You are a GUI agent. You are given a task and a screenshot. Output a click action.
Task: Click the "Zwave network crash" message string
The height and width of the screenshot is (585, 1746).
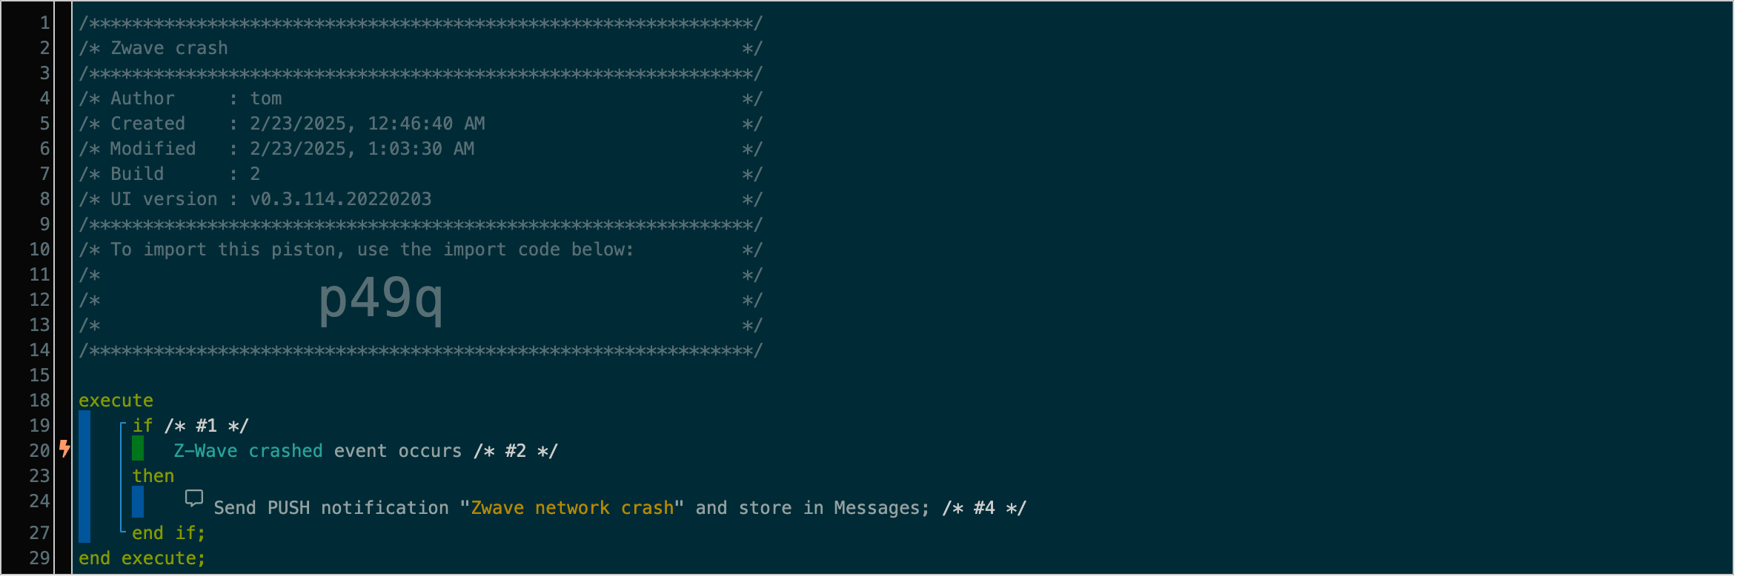tap(571, 508)
